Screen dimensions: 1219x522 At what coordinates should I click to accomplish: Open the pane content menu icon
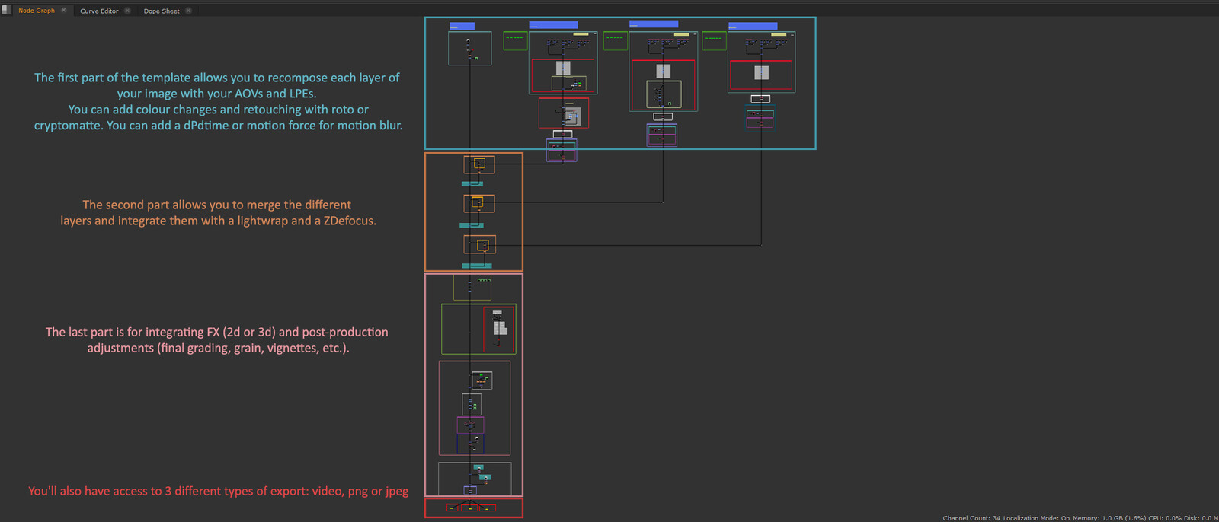[x=6, y=10]
